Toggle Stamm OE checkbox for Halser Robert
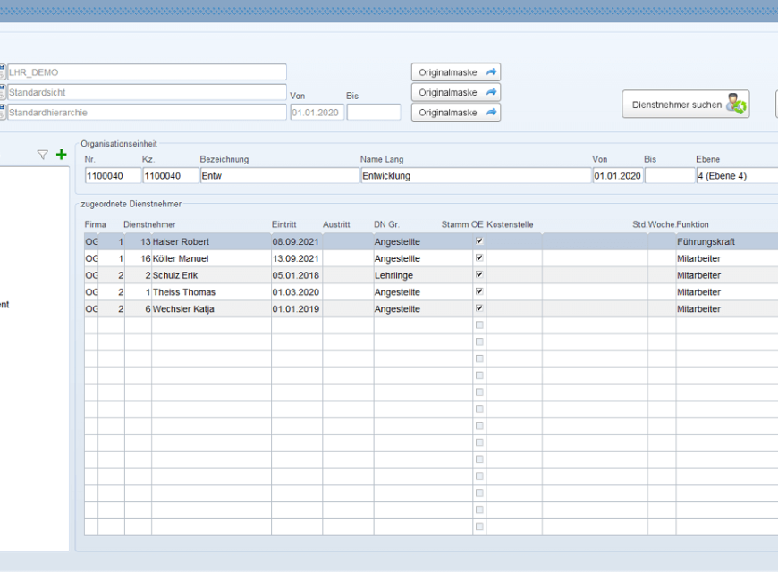778x572 pixels. (x=479, y=241)
